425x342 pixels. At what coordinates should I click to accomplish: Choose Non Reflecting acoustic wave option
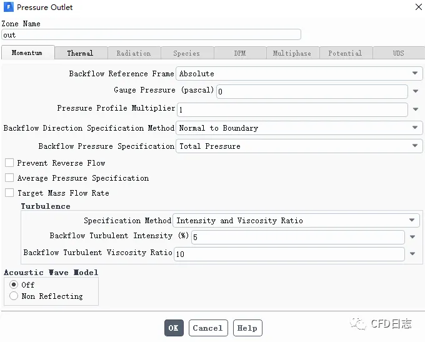click(14, 296)
